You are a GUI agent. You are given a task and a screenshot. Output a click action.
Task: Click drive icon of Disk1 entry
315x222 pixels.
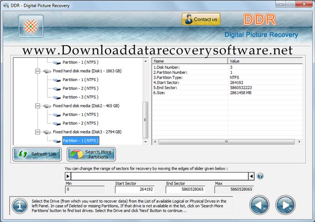[47, 71]
